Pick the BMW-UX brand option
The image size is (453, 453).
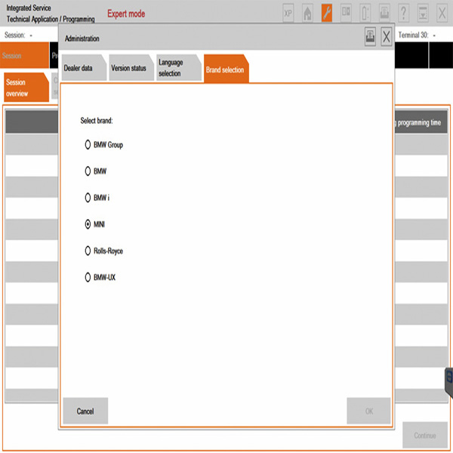pyautogui.click(x=88, y=278)
